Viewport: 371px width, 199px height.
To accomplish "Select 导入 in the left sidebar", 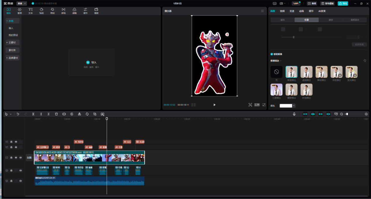I will 11,28.
